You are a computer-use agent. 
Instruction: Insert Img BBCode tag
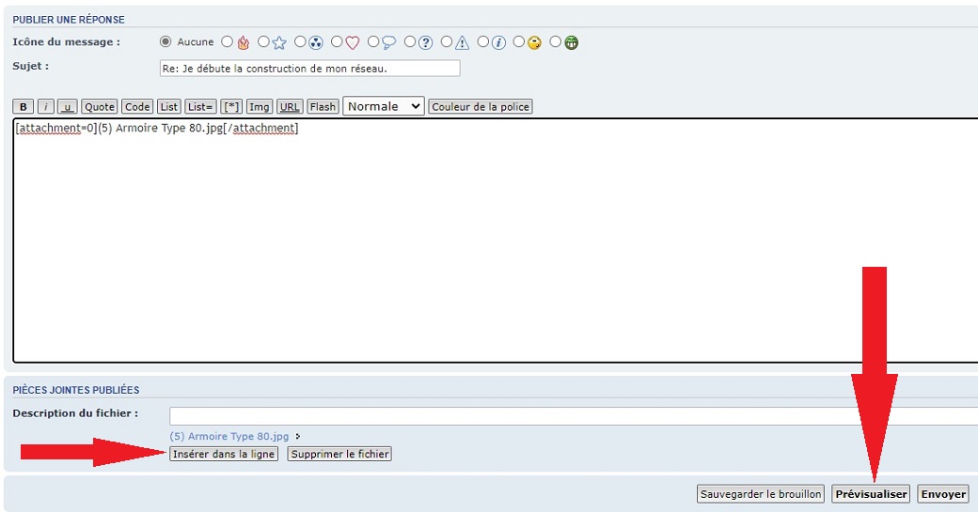point(260,107)
